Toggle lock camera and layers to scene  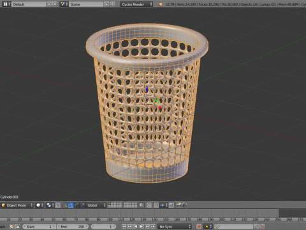pyautogui.click(x=142, y=205)
